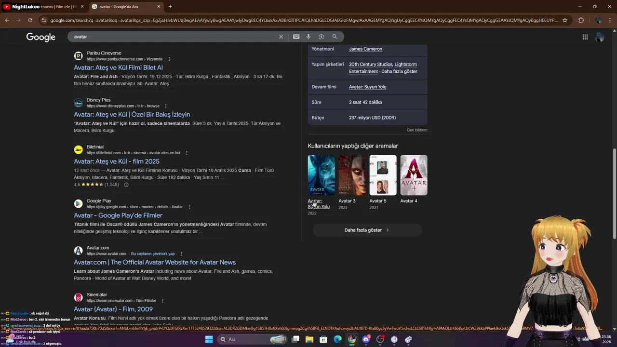Open the Chrome extensions menu

click(x=581, y=20)
